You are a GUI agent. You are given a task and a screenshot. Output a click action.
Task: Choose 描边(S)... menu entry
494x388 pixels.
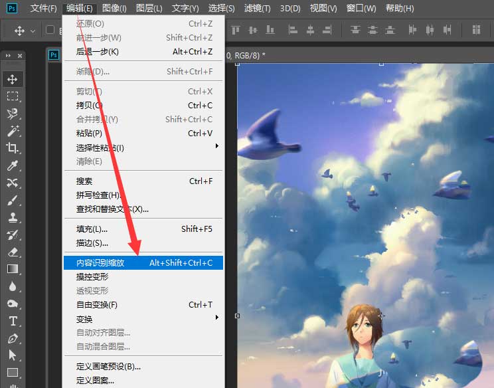tap(143, 243)
